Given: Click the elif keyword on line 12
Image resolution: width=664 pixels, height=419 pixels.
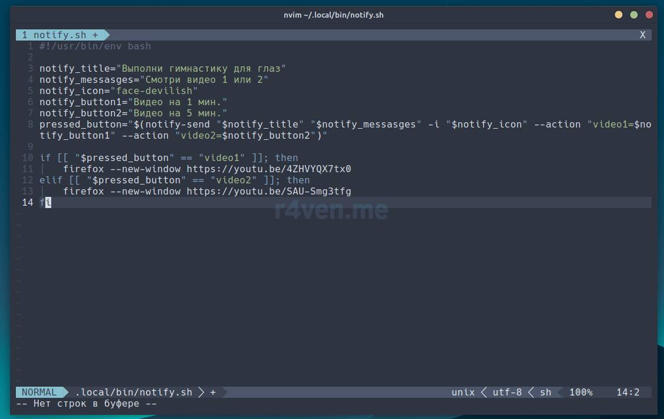Looking at the screenshot, I should [x=51, y=180].
